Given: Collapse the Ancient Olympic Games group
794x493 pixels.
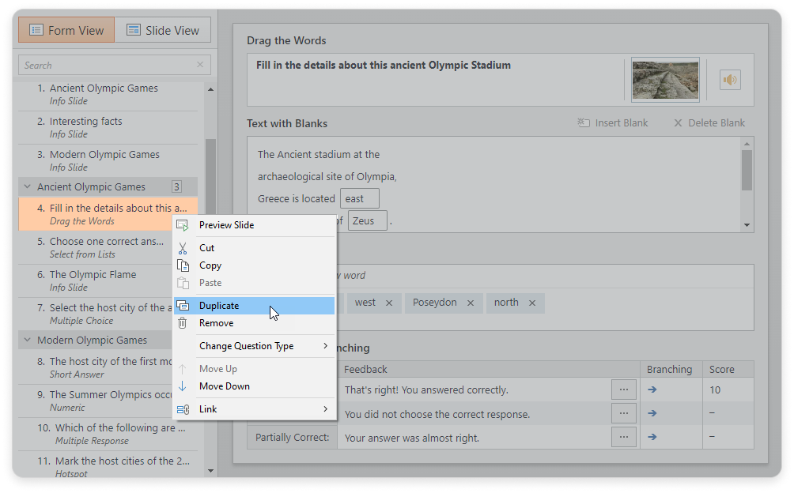Looking at the screenshot, I should [x=28, y=186].
